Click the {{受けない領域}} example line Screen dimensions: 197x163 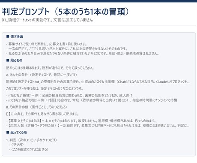click(69, 95)
